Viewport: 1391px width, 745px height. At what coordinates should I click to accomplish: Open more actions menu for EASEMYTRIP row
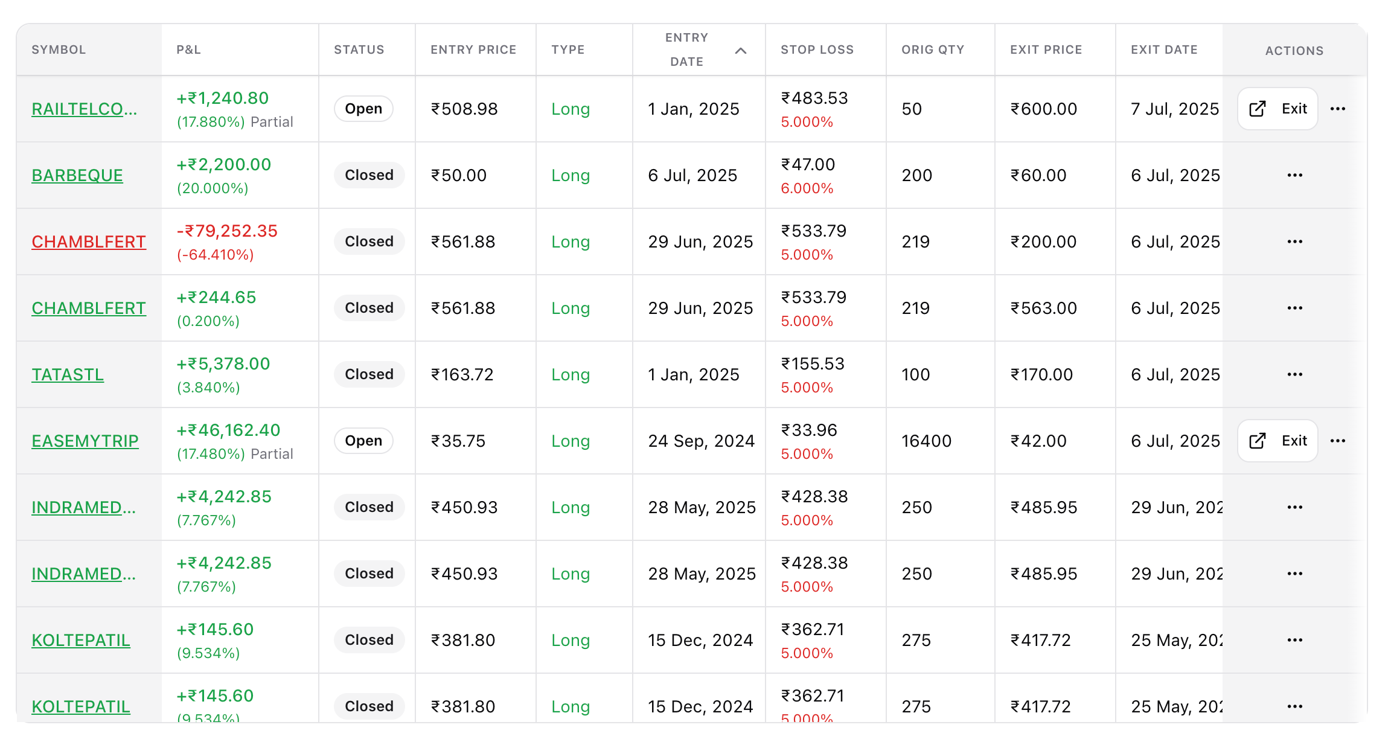(x=1338, y=441)
